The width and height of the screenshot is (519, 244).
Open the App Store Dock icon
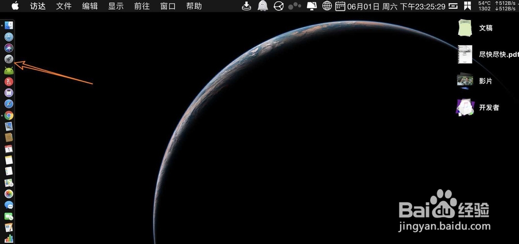[x=9, y=37]
